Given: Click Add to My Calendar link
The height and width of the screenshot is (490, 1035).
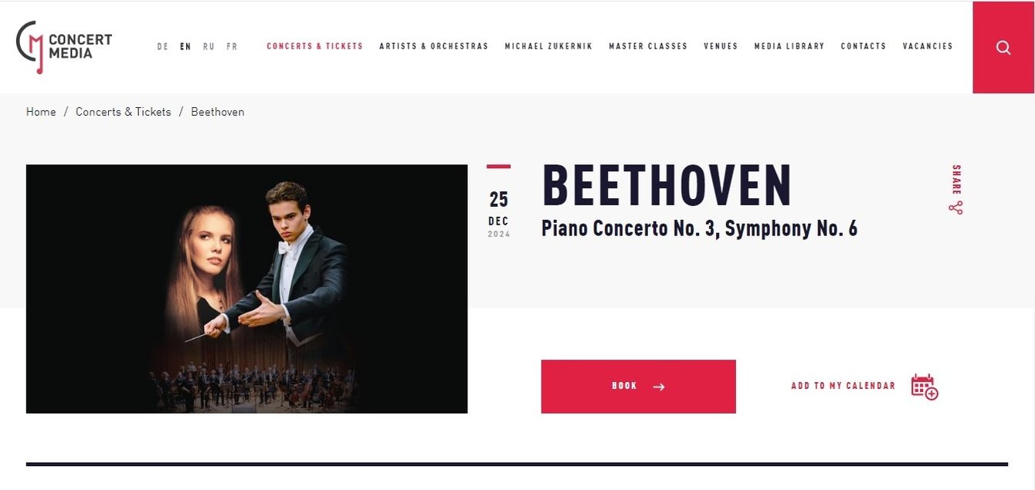Looking at the screenshot, I should (x=843, y=386).
